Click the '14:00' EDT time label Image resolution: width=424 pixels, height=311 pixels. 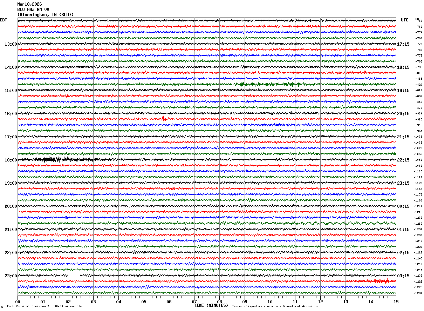(11, 67)
